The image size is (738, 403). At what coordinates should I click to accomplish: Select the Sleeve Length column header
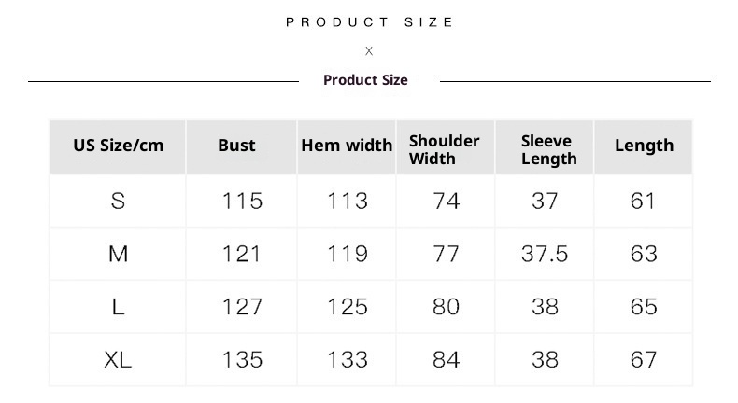548,149
